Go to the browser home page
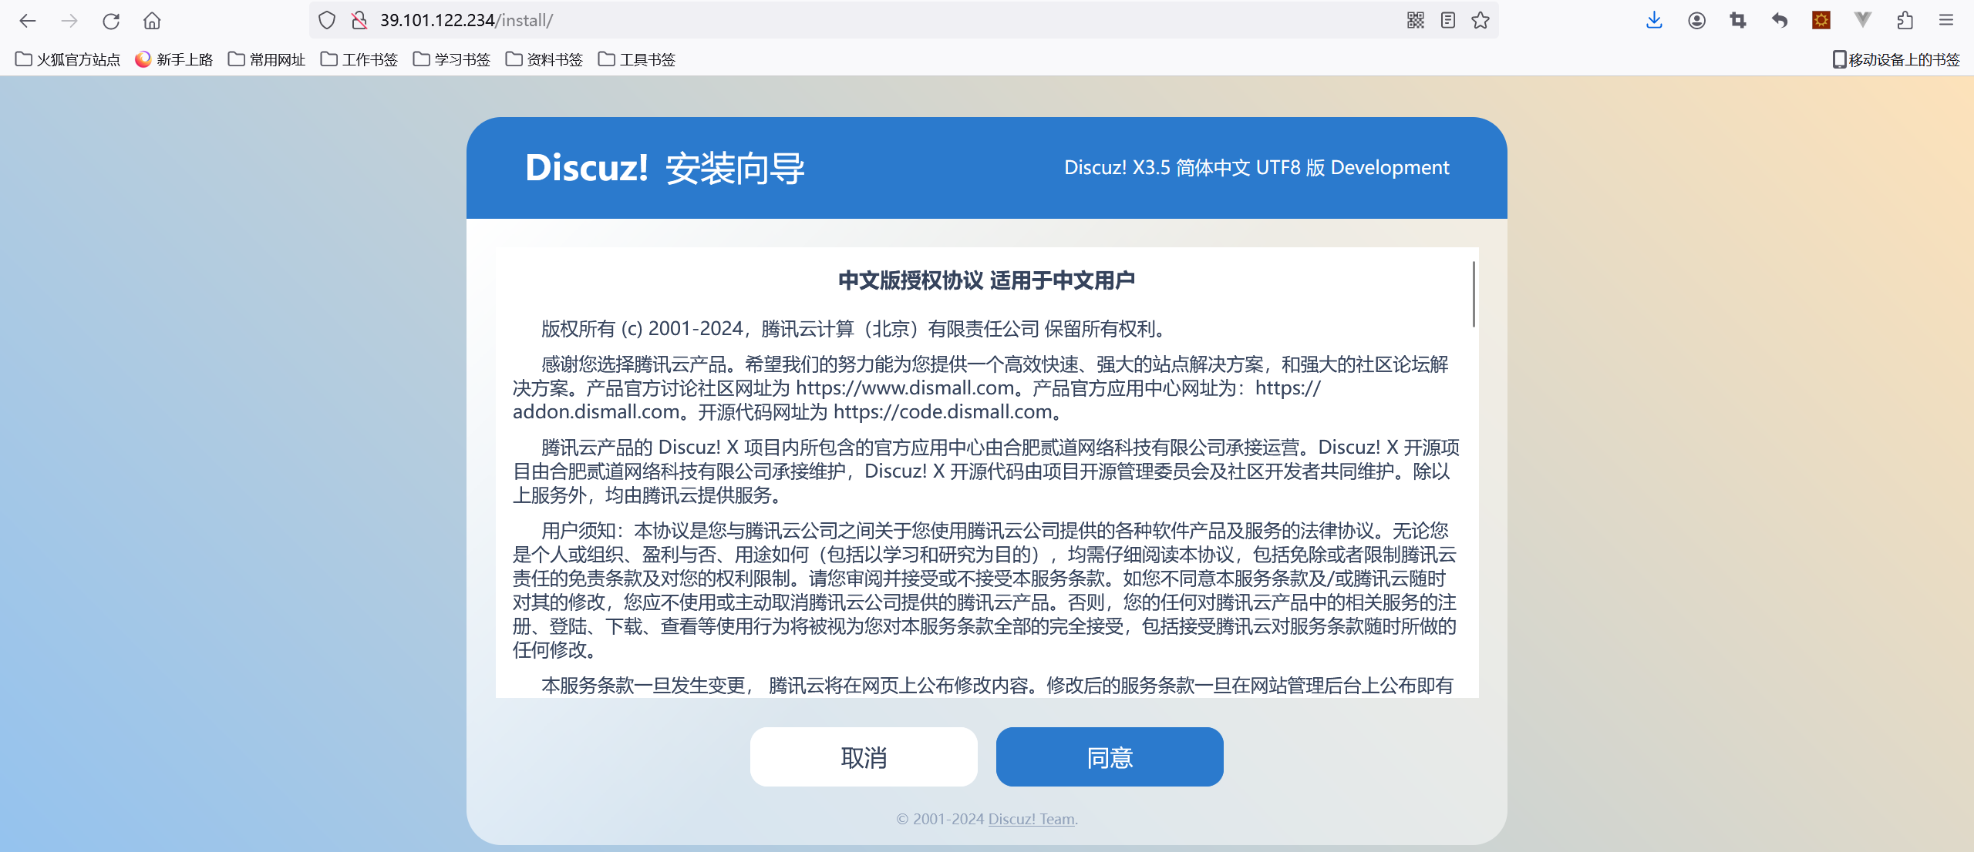Image resolution: width=1974 pixels, height=852 pixels. (x=152, y=21)
